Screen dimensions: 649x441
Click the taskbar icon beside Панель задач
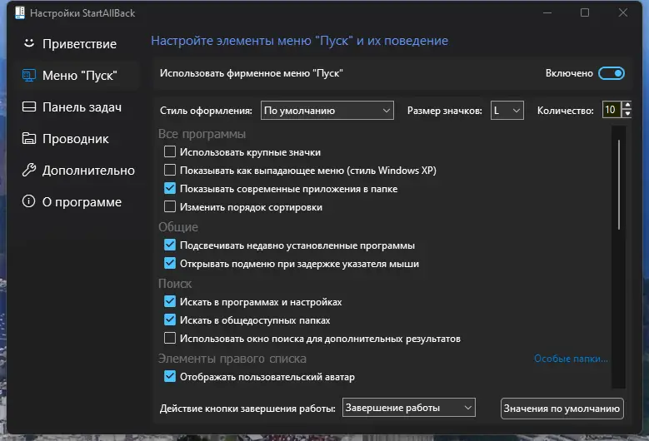coord(28,107)
